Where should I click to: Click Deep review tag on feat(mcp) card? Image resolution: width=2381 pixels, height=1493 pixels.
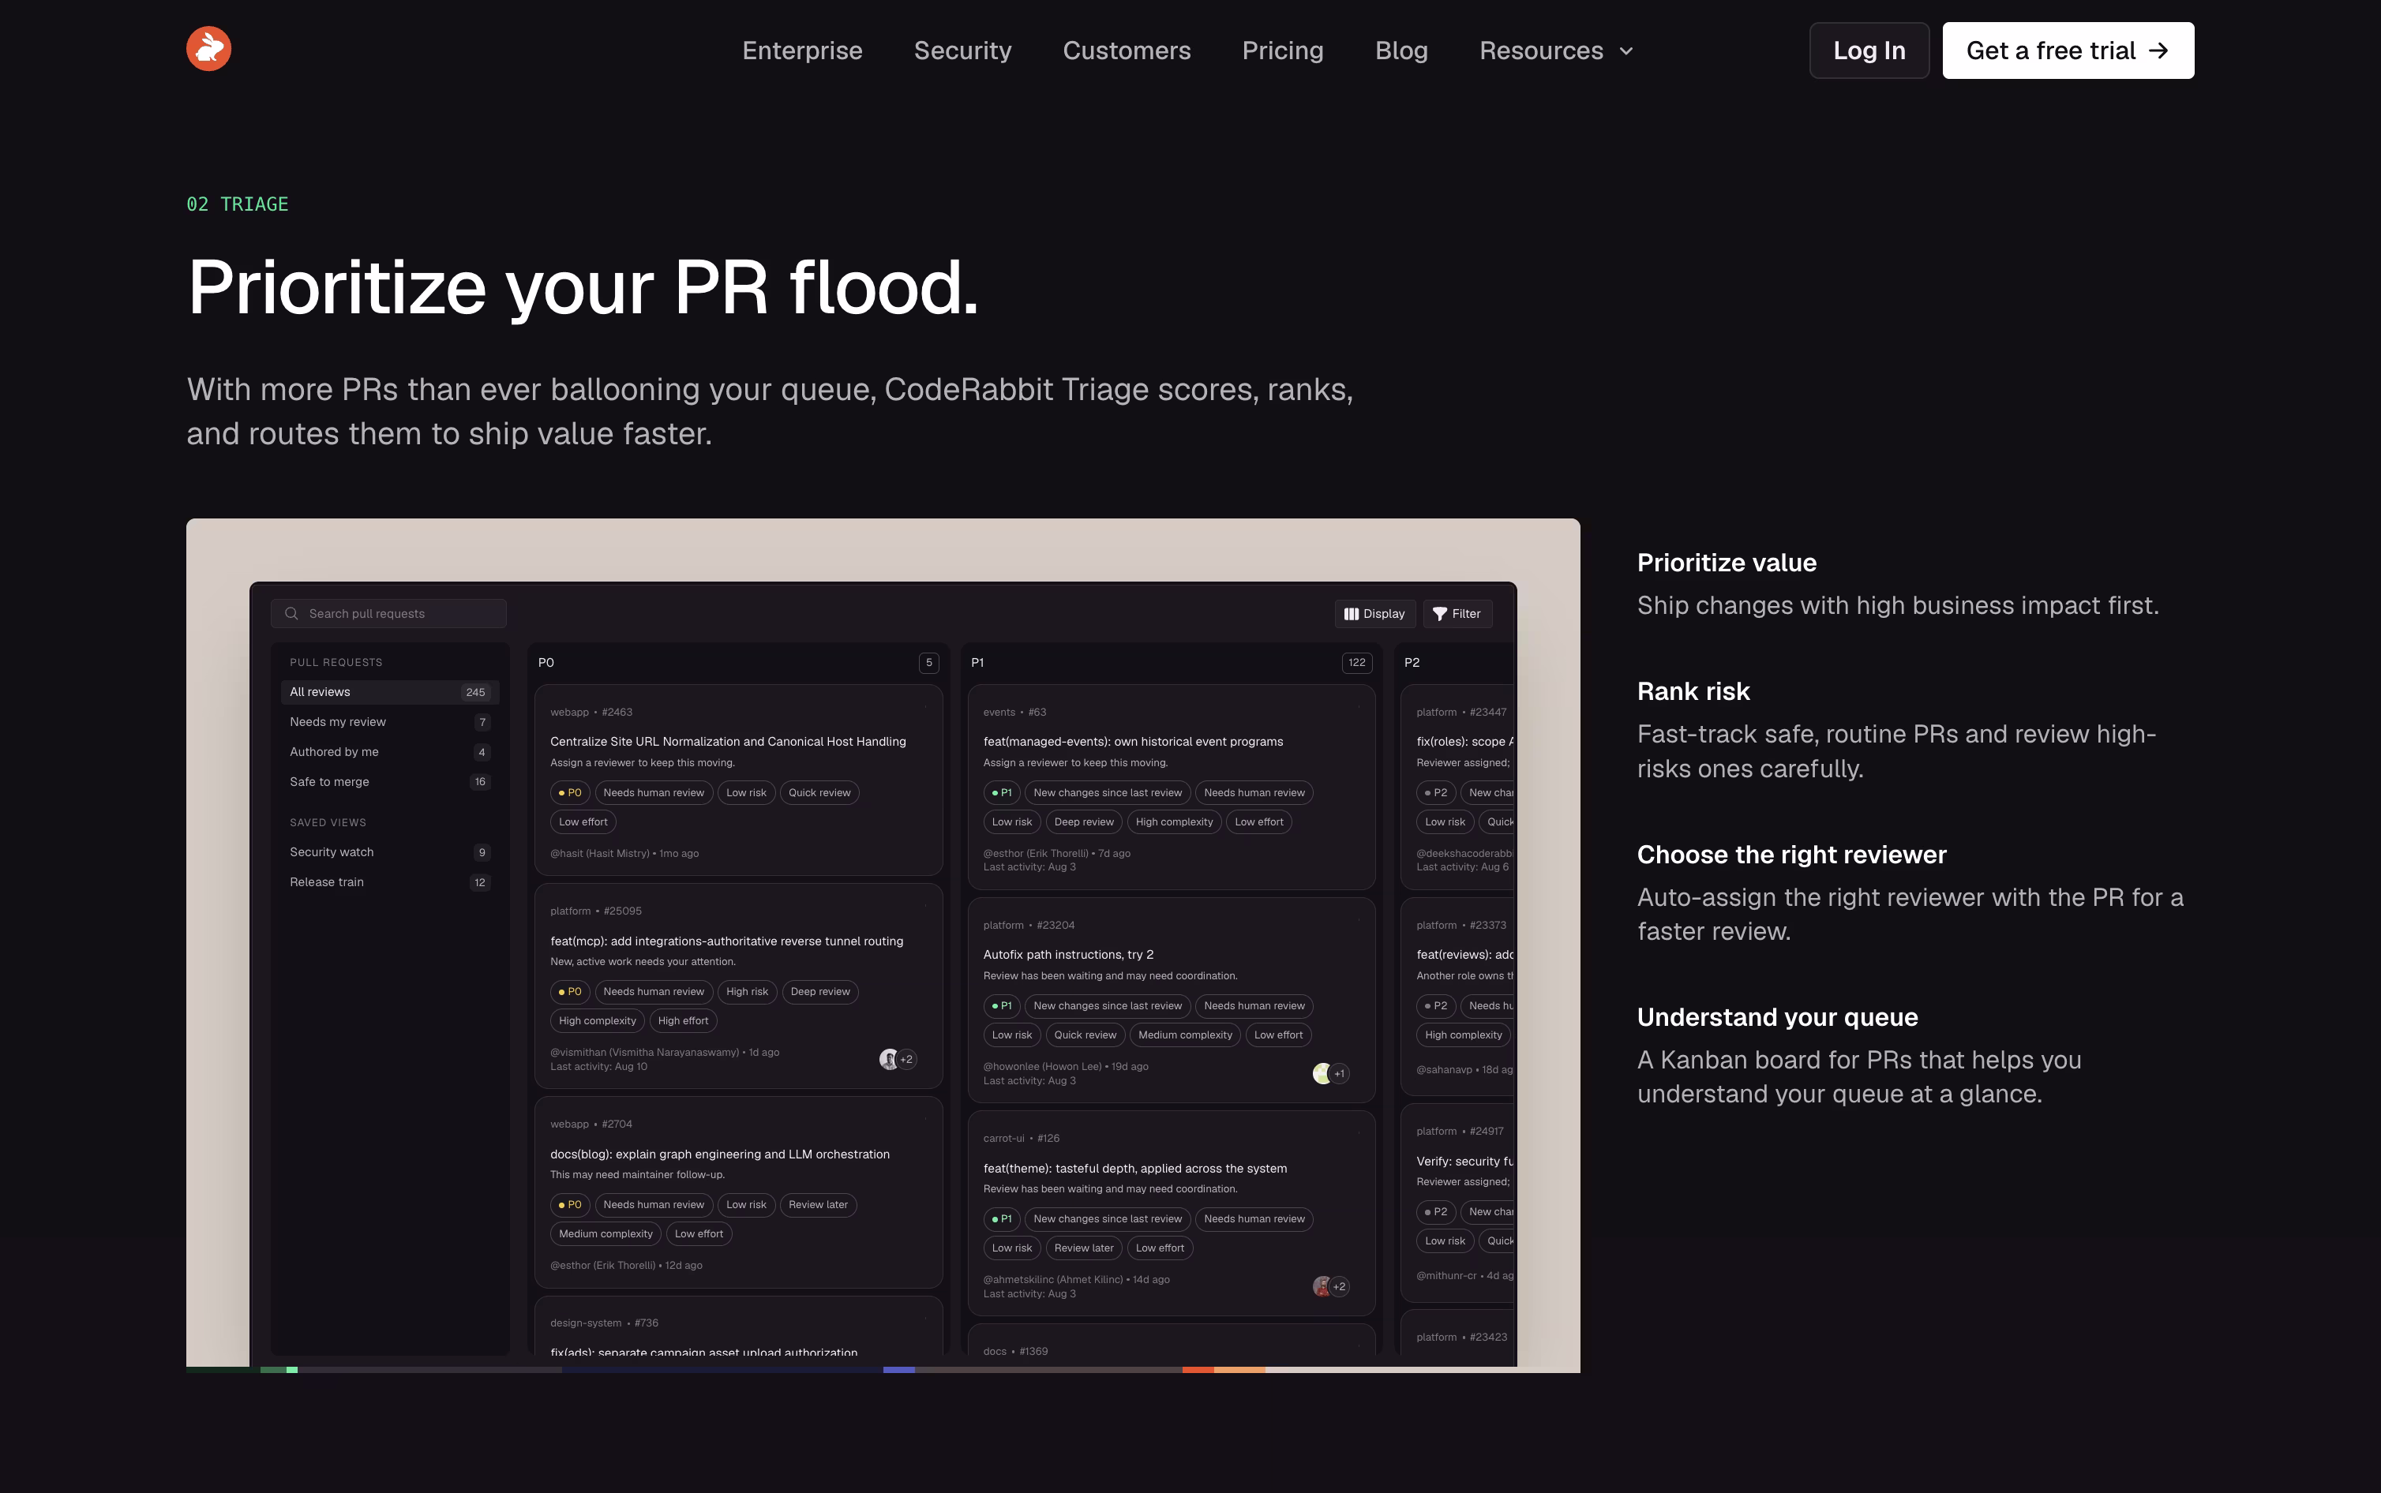(x=819, y=991)
